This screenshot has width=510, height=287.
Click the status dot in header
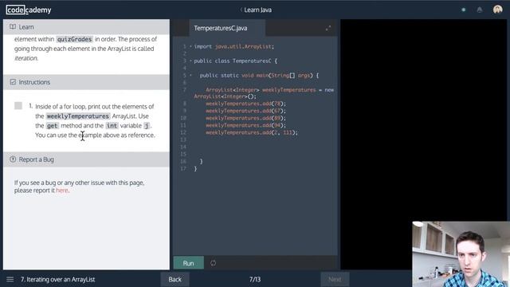tap(464, 10)
